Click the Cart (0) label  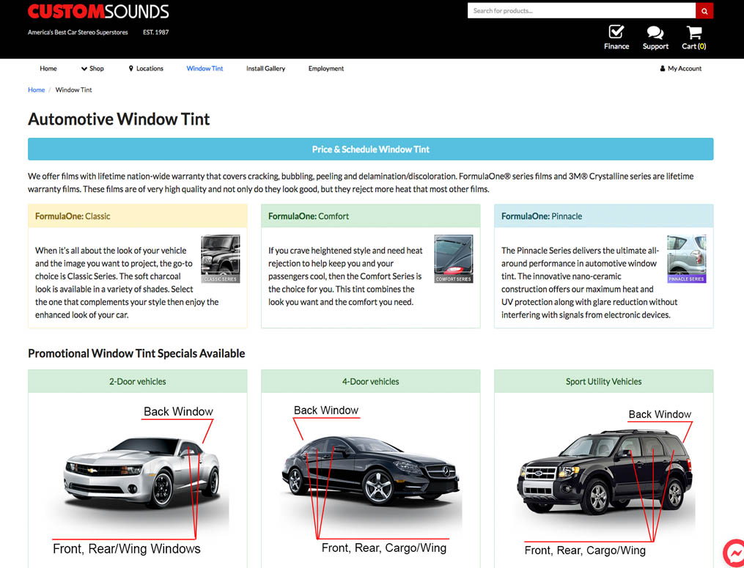click(693, 46)
